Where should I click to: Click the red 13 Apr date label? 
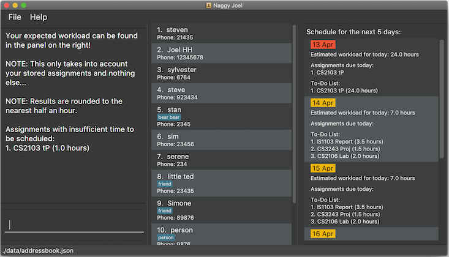tap(323, 45)
